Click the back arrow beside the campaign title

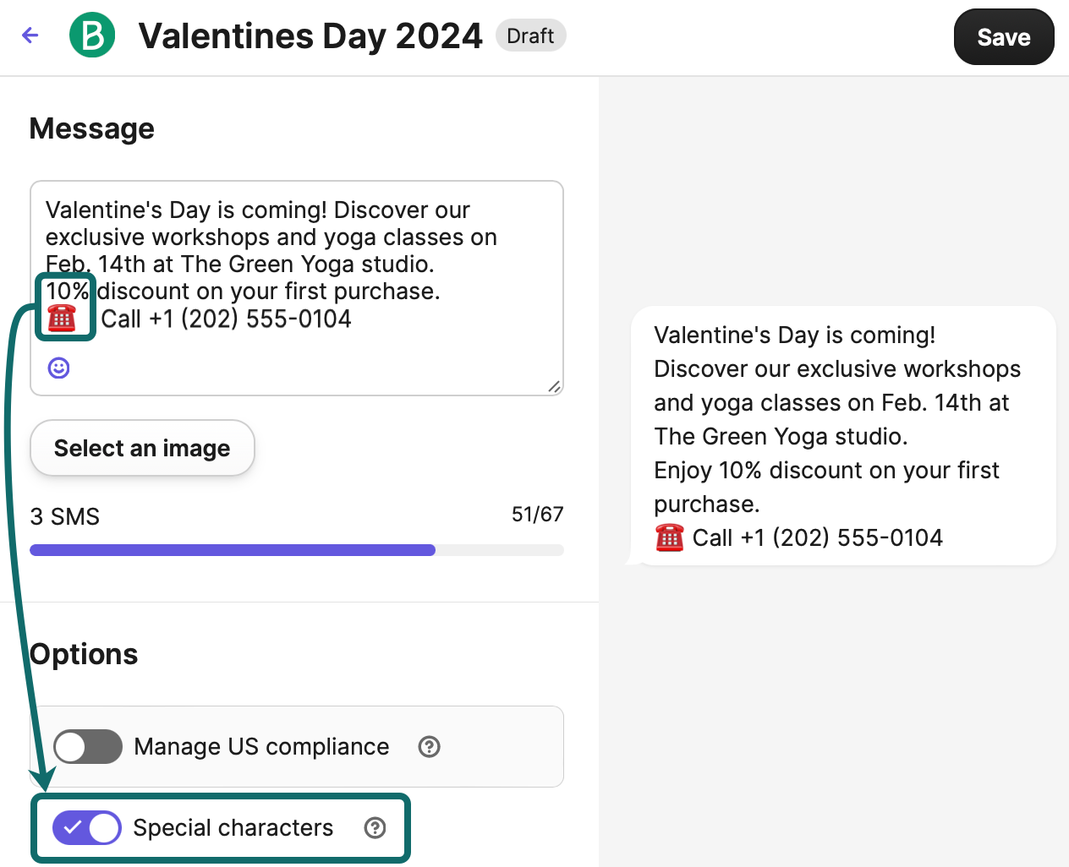point(30,35)
